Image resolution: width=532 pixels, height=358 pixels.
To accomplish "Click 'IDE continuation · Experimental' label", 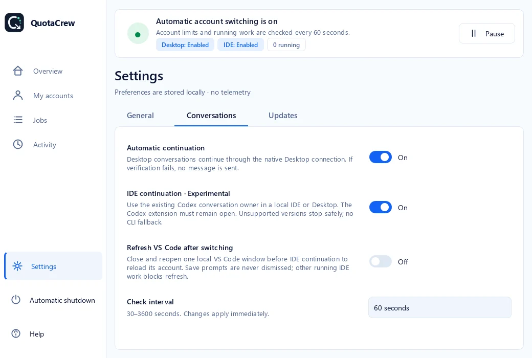I will coord(178,193).
